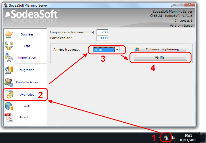The image size is (206, 143).
Task: Show hidden tray icons arrow
Action: click(x=159, y=138)
